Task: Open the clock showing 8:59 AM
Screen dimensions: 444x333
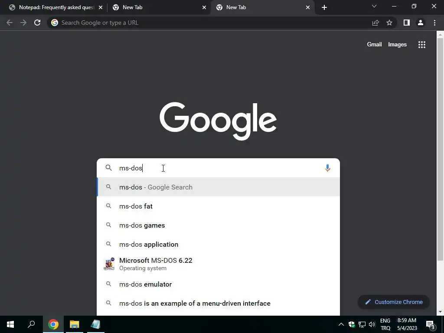Action: pyautogui.click(x=407, y=324)
